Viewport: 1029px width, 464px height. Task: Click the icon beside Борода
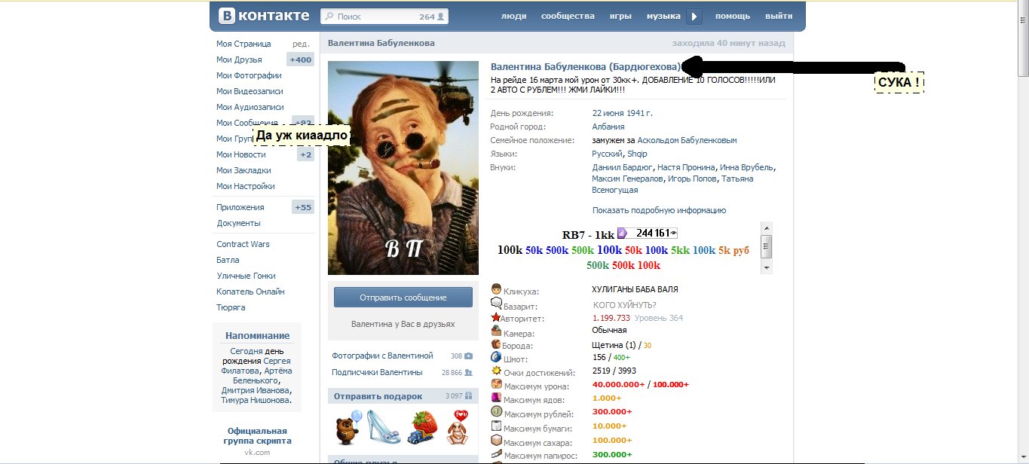(496, 344)
